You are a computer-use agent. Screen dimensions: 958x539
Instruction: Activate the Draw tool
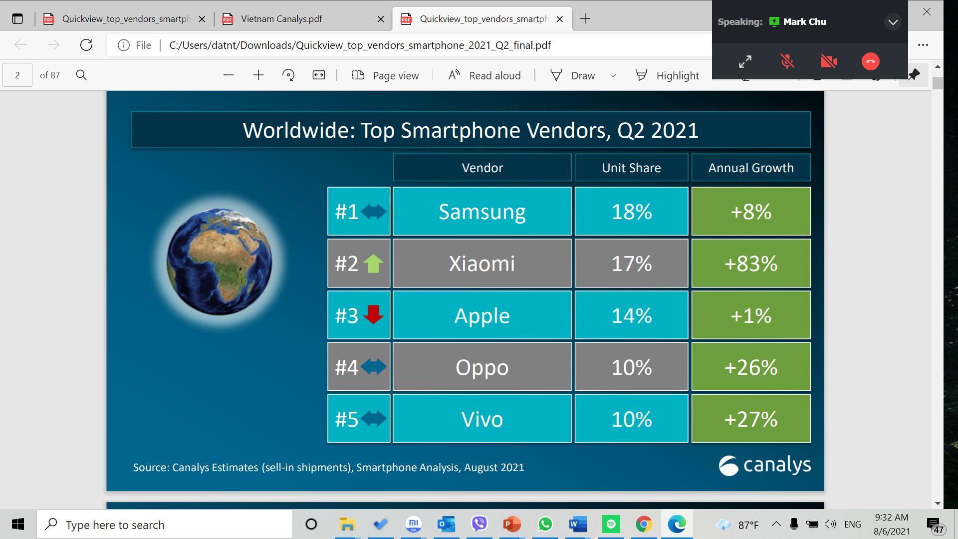573,75
